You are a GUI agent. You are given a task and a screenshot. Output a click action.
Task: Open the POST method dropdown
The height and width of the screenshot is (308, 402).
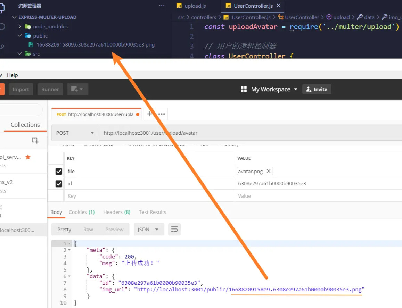click(75, 133)
